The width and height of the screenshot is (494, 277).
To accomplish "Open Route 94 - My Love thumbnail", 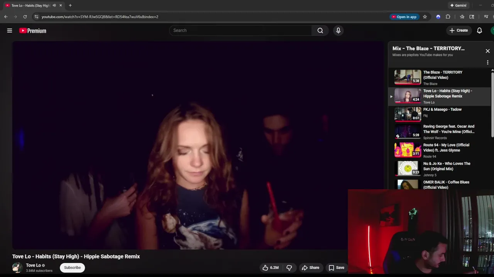I will coord(408,150).
